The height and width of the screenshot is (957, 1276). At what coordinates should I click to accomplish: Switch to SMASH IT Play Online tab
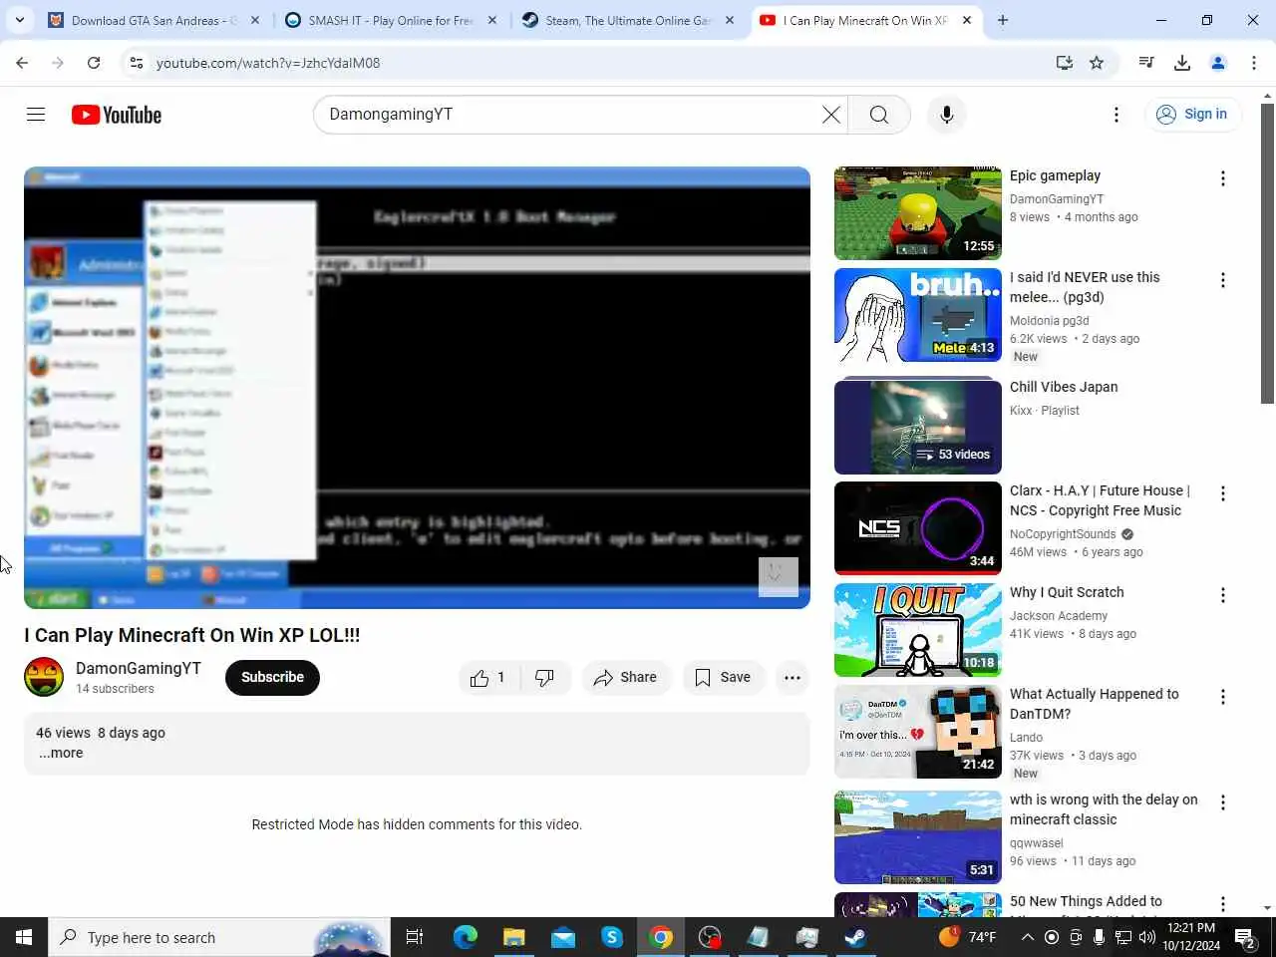point(390,20)
